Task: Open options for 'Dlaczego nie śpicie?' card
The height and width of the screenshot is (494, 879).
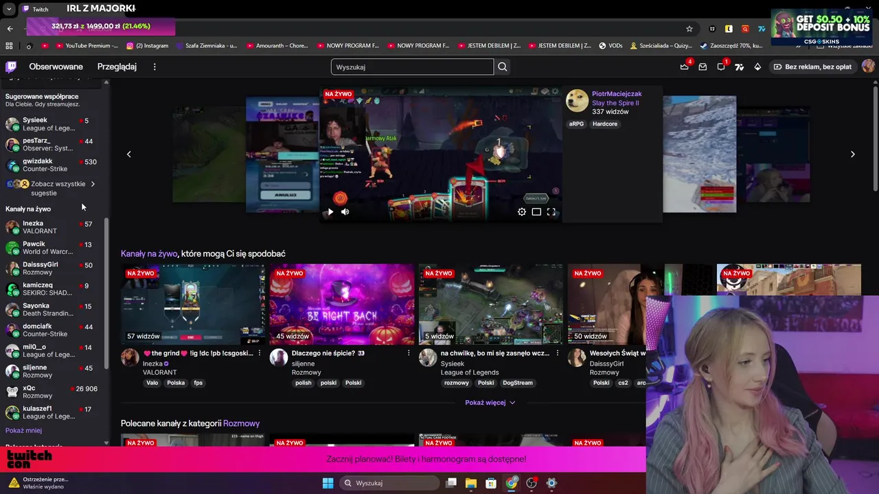Action: [x=409, y=353]
